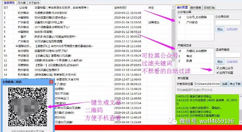Select the 【话费好礼】华为P30 article row
Screen dimensions: 242x132
tap(87, 46)
